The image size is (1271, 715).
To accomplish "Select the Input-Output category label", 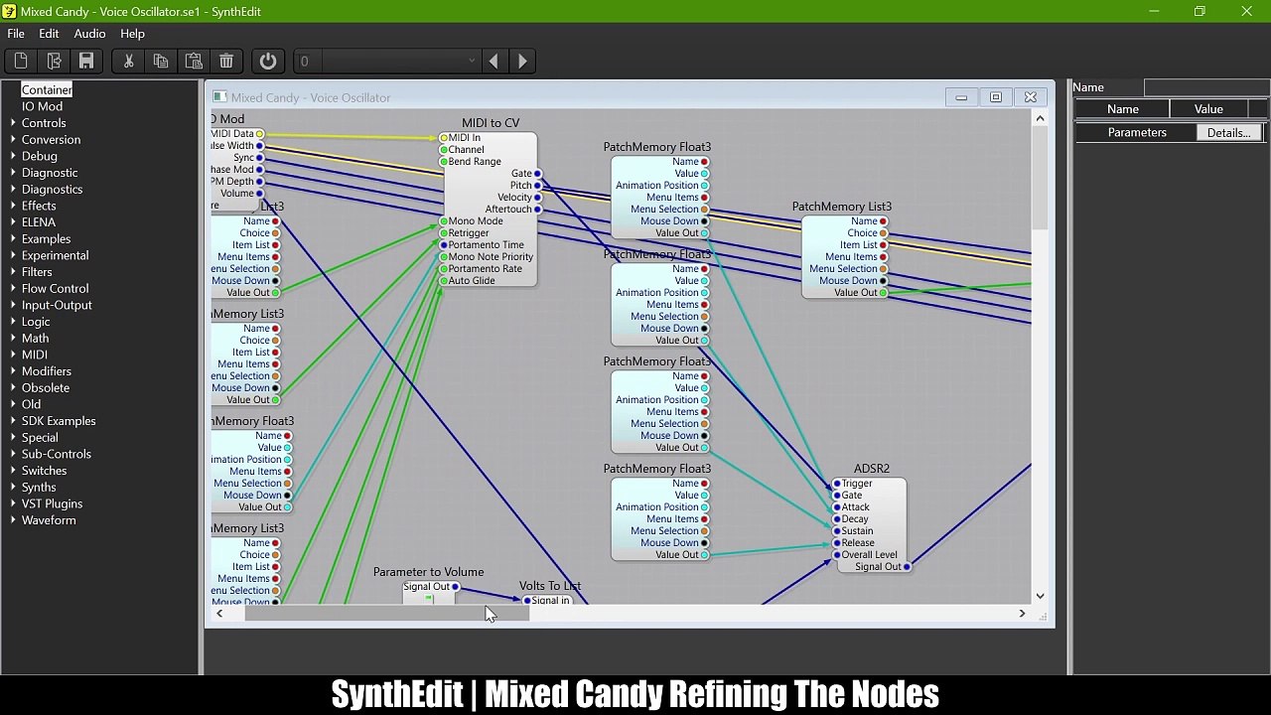I will tap(57, 305).
